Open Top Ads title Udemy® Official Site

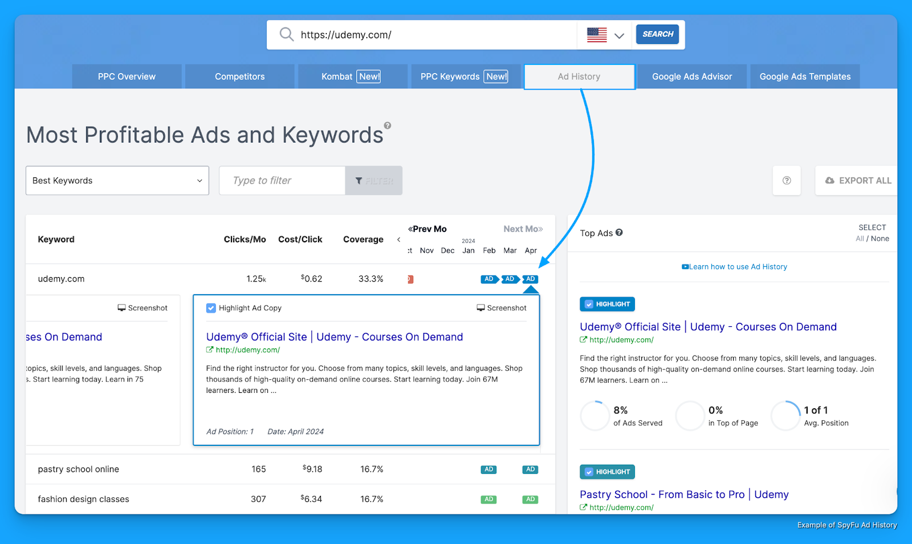pos(709,327)
